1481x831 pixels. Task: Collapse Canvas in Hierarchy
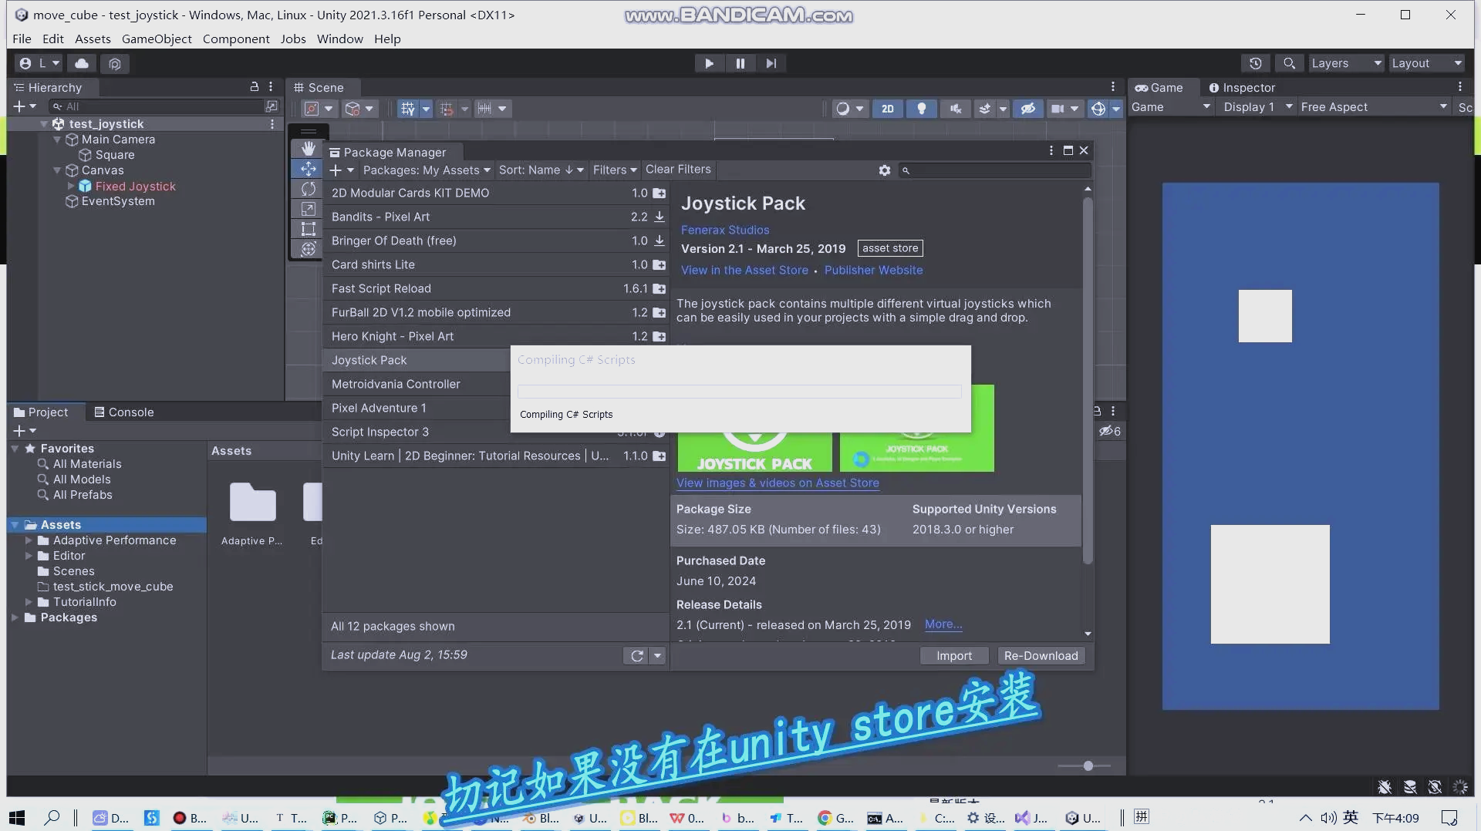tap(57, 170)
